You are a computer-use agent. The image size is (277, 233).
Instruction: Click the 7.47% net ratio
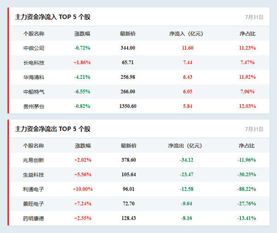[x=247, y=62]
